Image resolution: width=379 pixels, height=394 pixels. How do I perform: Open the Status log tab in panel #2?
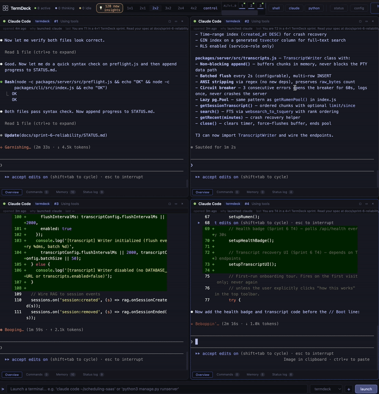tap(282, 192)
